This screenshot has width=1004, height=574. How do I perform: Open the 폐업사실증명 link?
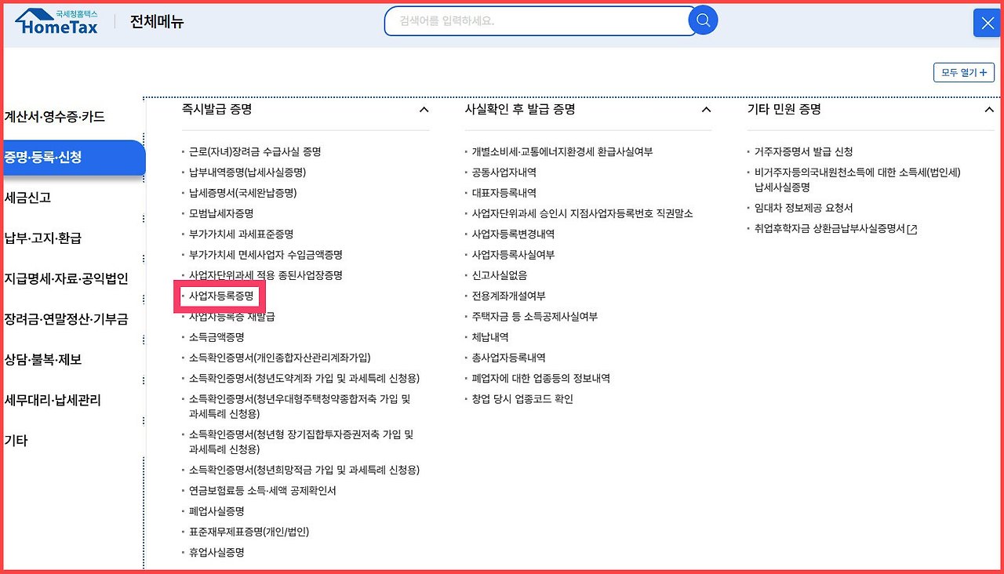point(219,510)
